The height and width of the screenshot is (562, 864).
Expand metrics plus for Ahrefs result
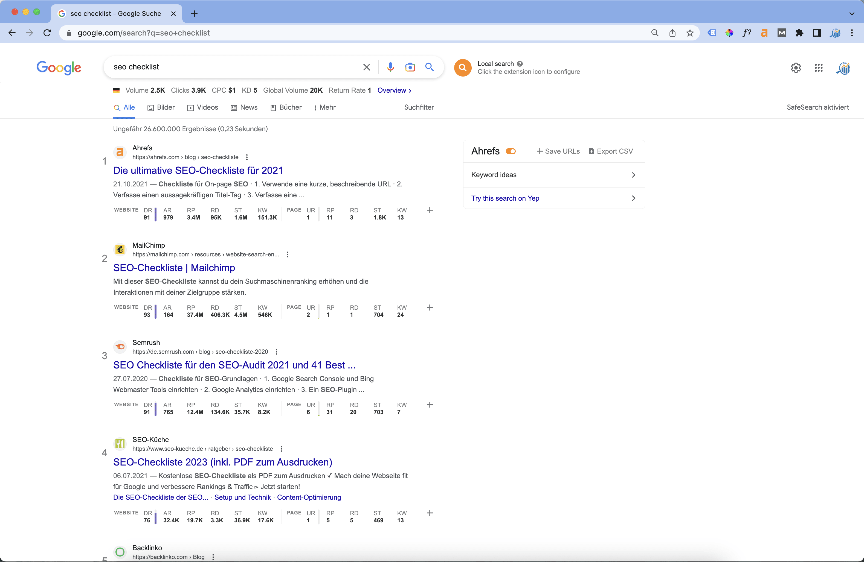[430, 210]
